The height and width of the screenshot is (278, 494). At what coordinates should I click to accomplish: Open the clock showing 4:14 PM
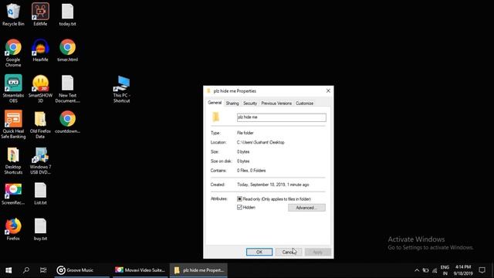tap(463, 270)
